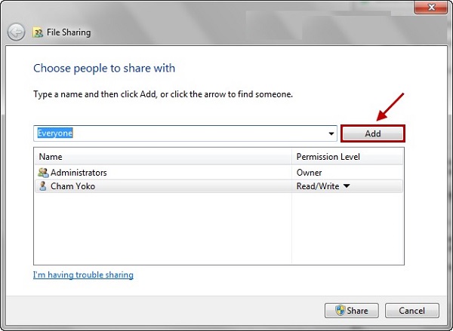
Task: Click the Everyone name input field
Action: click(181, 133)
